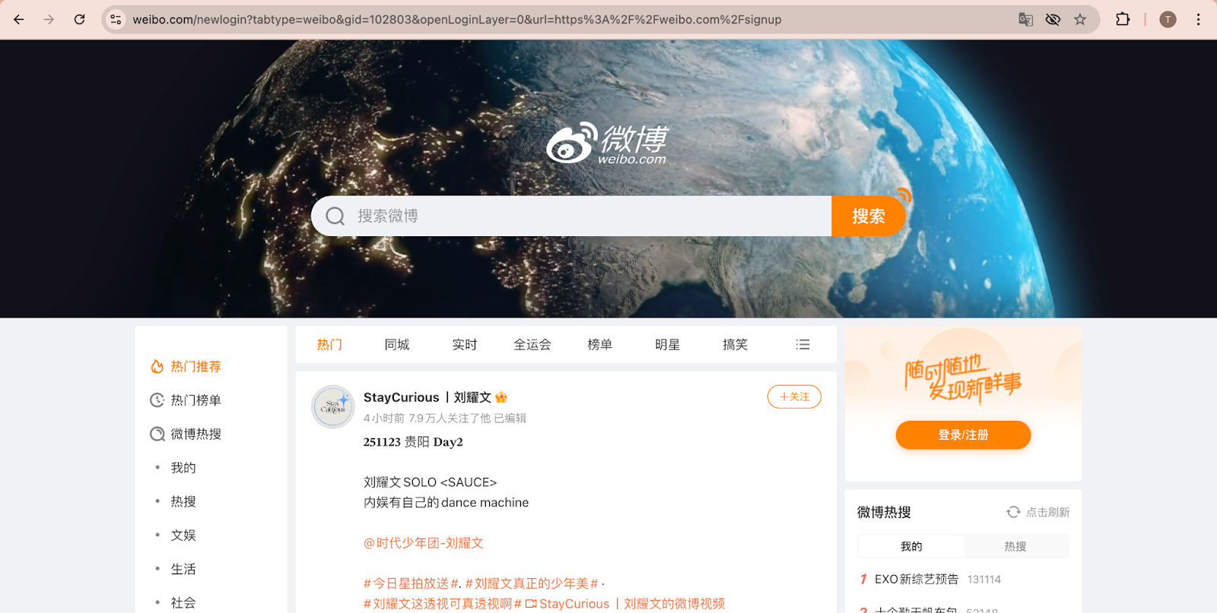Open 热门榜单 in the sidebar
The image size is (1217, 613).
click(x=195, y=400)
